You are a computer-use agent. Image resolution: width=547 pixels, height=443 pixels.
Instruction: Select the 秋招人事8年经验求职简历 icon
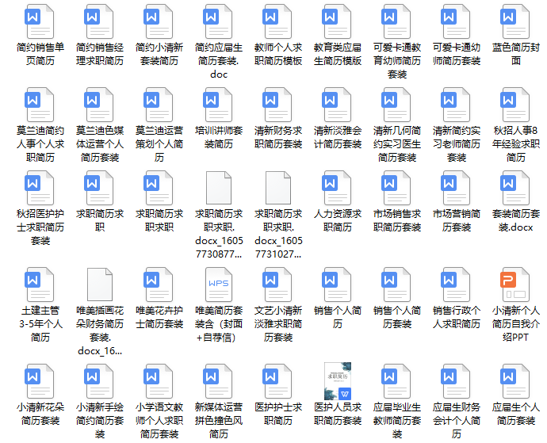515,105
